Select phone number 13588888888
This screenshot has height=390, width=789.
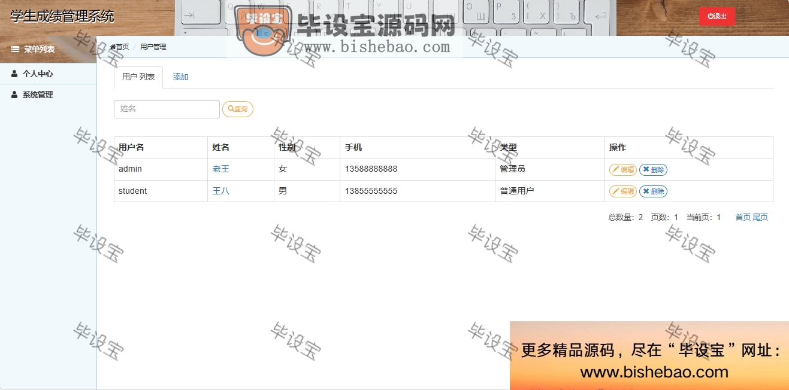(x=371, y=169)
